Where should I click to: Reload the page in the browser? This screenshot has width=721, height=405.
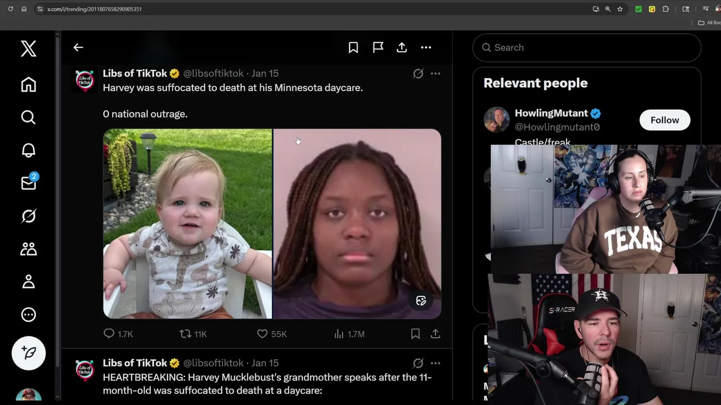(10, 9)
